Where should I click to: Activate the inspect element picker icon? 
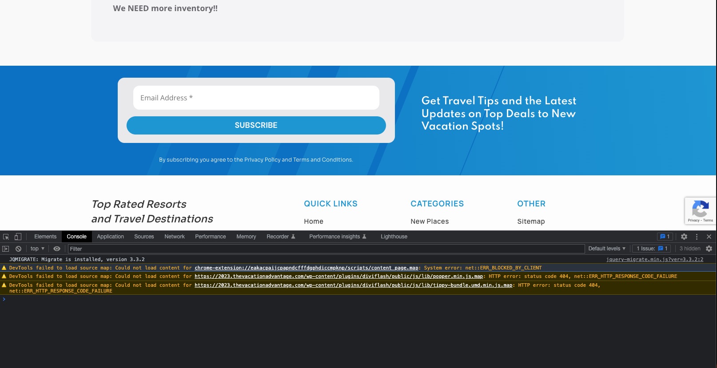[6, 237]
